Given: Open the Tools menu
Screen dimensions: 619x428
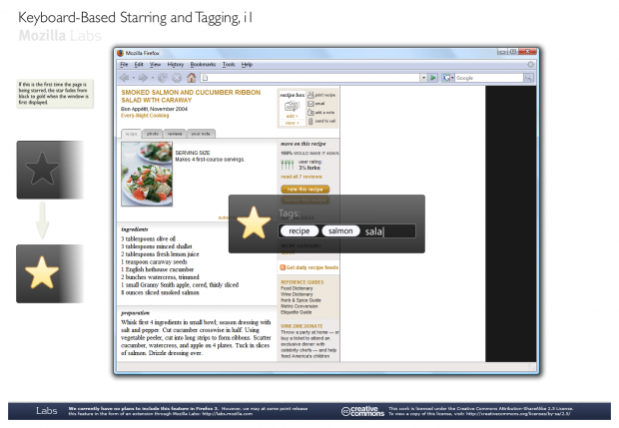Looking at the screenshot, I should [229, 64].
